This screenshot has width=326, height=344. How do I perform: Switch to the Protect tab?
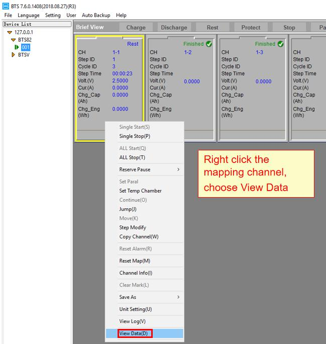point(251,28)
